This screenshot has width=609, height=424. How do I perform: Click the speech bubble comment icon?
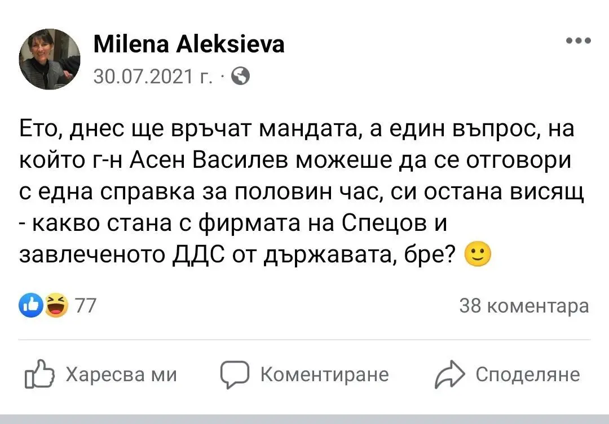point(235,374)
